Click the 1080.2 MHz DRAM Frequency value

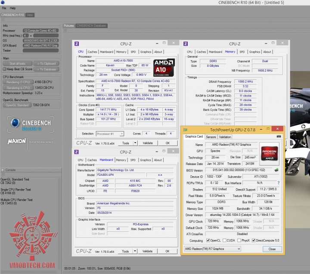point(245,81)
